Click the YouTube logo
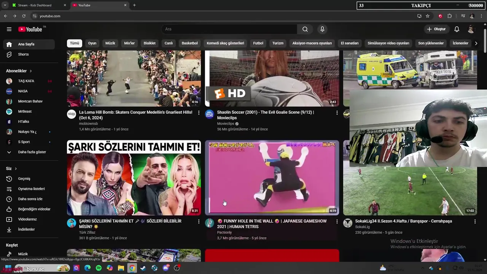The image size is (487, 274). (x=30, y=29)
